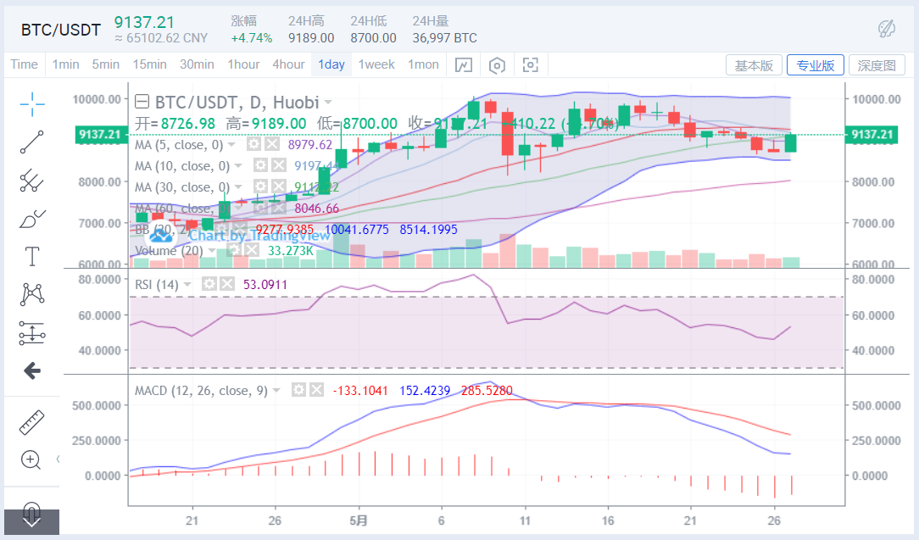Screen dimensions: 919x540
Task: Remove the MA (10, close, 0) indicator
Action: [x=279, y=166]
